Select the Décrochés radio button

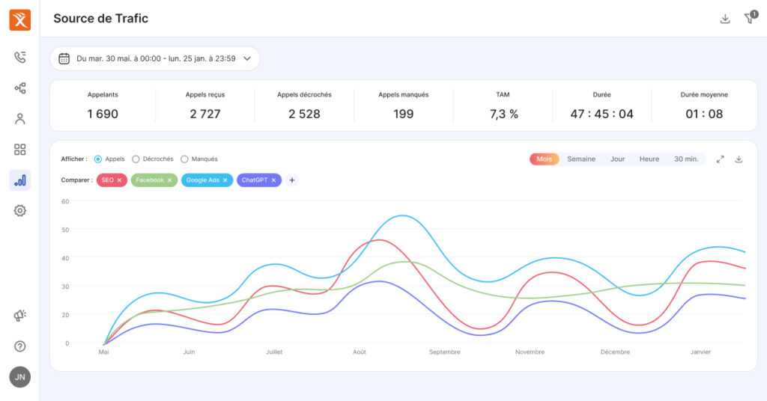tap(136, 159)
